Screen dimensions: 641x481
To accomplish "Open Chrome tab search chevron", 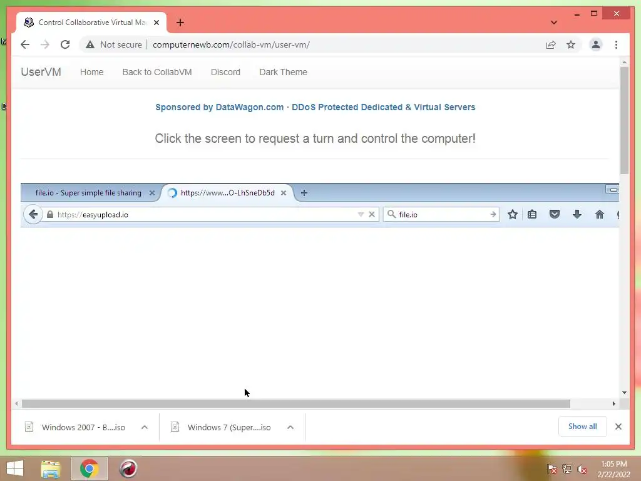I will click(553, 23).
